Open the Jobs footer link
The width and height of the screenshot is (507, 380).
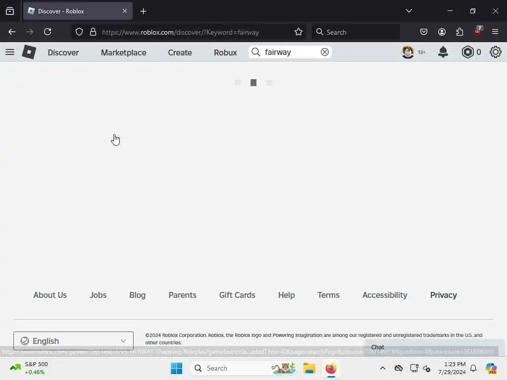click(x=98, y=295)
